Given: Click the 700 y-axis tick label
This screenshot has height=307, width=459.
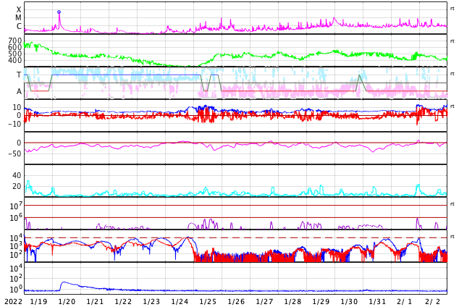Looking at the screenshot, I should [x=15, y=41].
